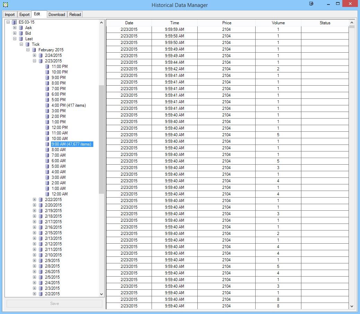Screen dimensions: 360x314
Task: Expand the Ask node in the tree
Action: point(15,28)
